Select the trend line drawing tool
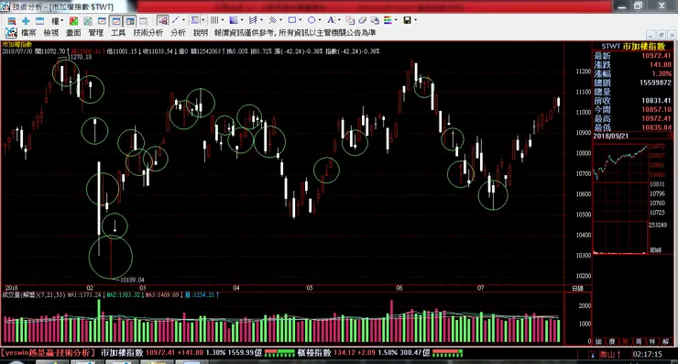 pos(175,20)
